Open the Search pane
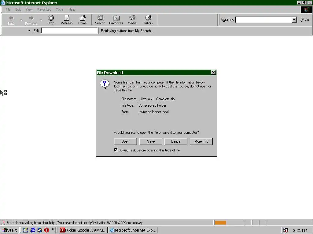This screenshot has width=313, height=234. pos(100,20)
